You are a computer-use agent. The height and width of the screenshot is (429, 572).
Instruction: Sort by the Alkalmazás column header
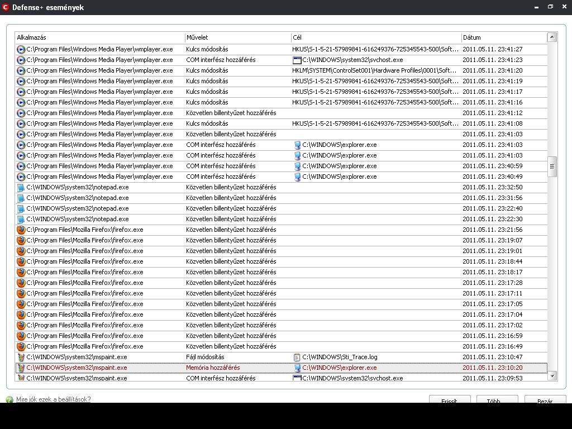[99, 37]
